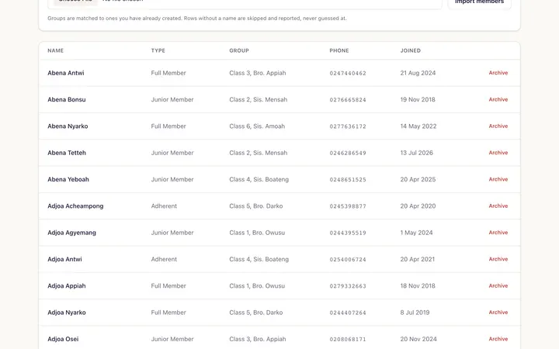Click the joined date 19 Nov 2018
Viewport: 559px width, 349px height.
pos(418,99)
